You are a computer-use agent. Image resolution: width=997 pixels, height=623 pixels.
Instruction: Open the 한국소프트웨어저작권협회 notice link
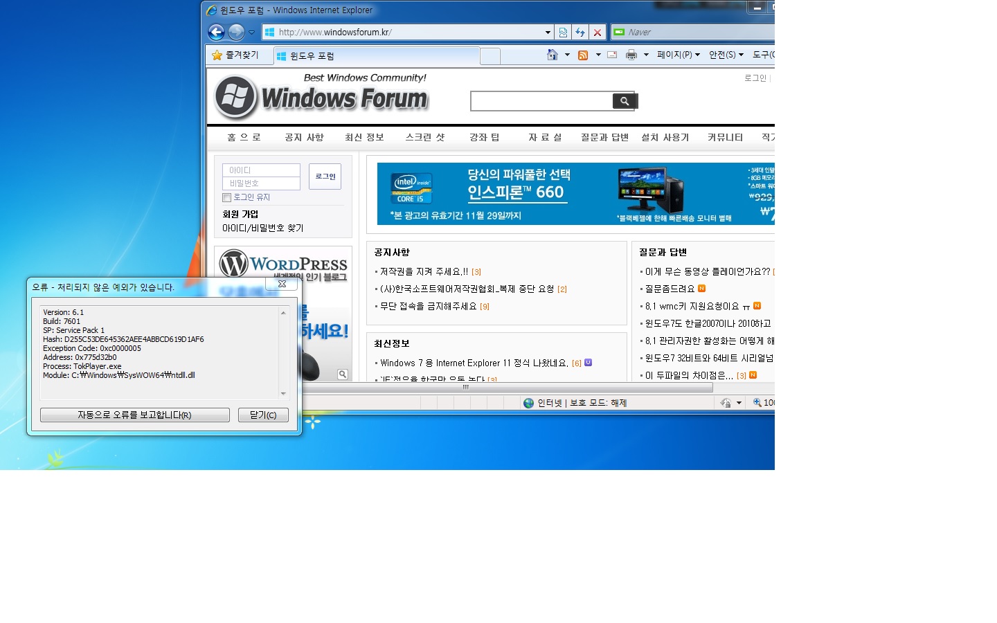point(467,289)
